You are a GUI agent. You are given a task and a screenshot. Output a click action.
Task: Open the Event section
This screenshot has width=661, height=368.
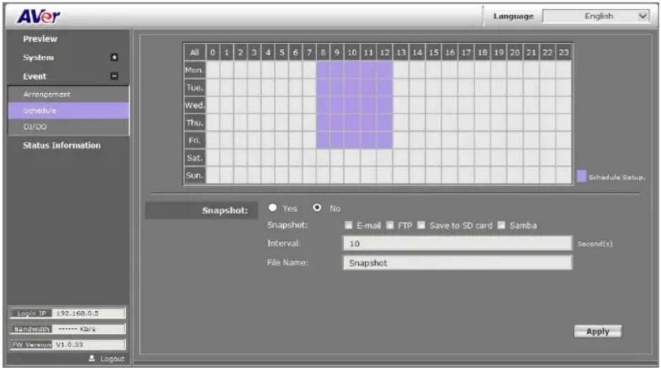(34, 77)
